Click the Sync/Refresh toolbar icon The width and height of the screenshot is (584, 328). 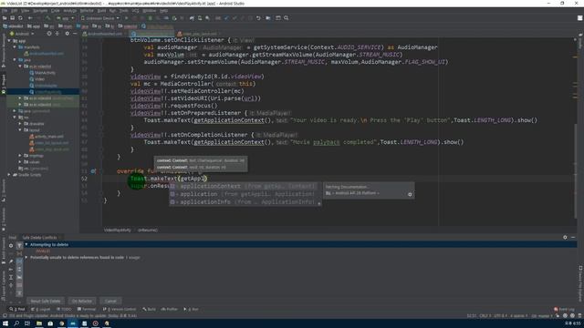[x=20, y=18]
